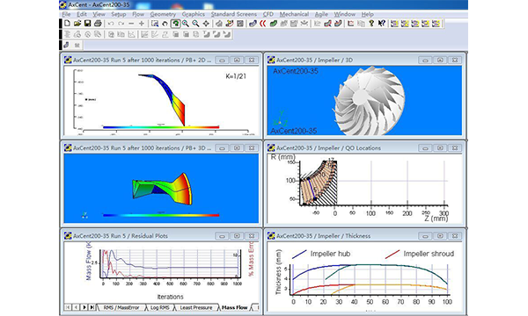The height and width of the screenshot is (316, 528).
Task: Select the zoom in magnifier tool
Action: 185,23
